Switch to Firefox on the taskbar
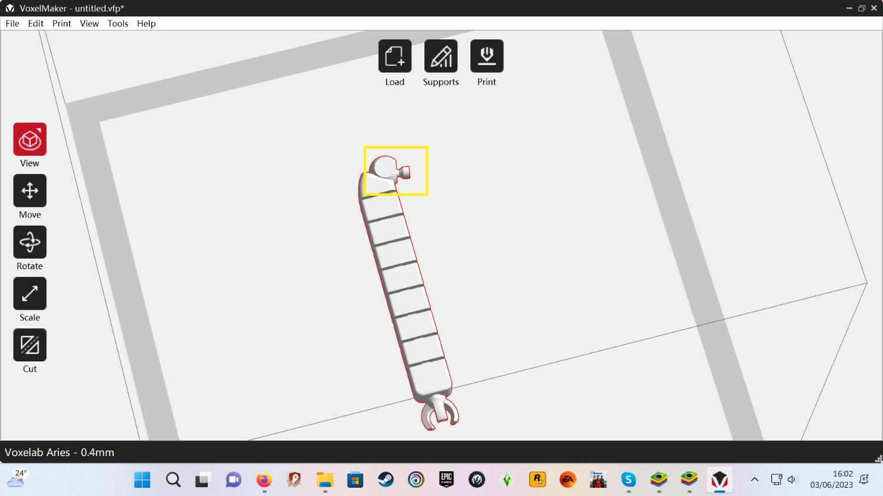 (x=264, y=480)
